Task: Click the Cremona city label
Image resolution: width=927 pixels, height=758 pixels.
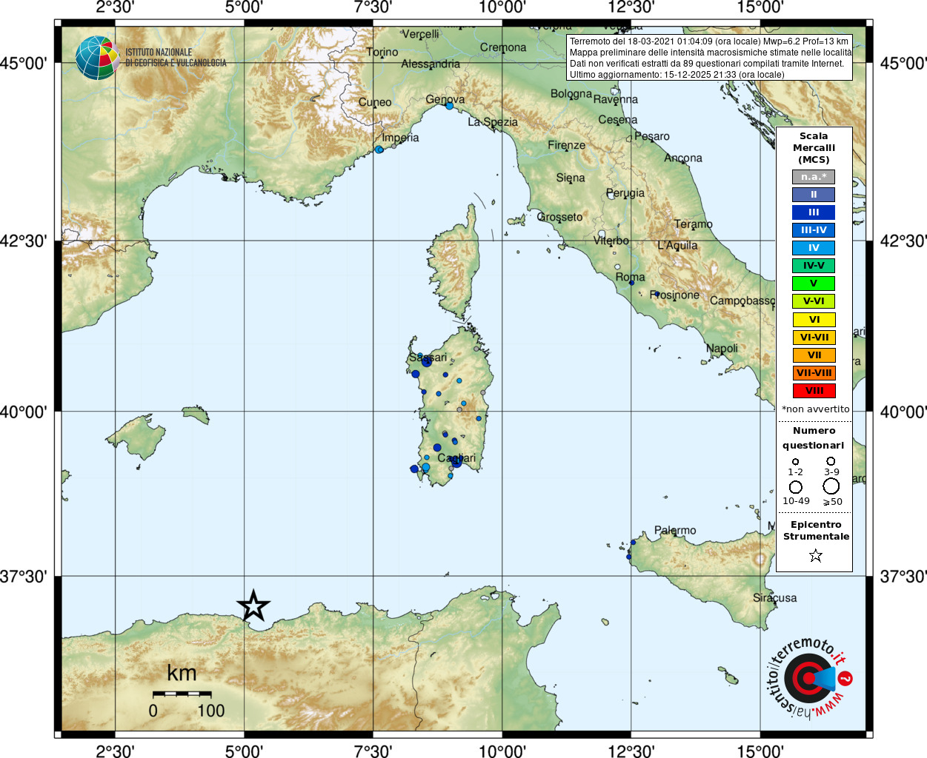Action: pos(503,47)
